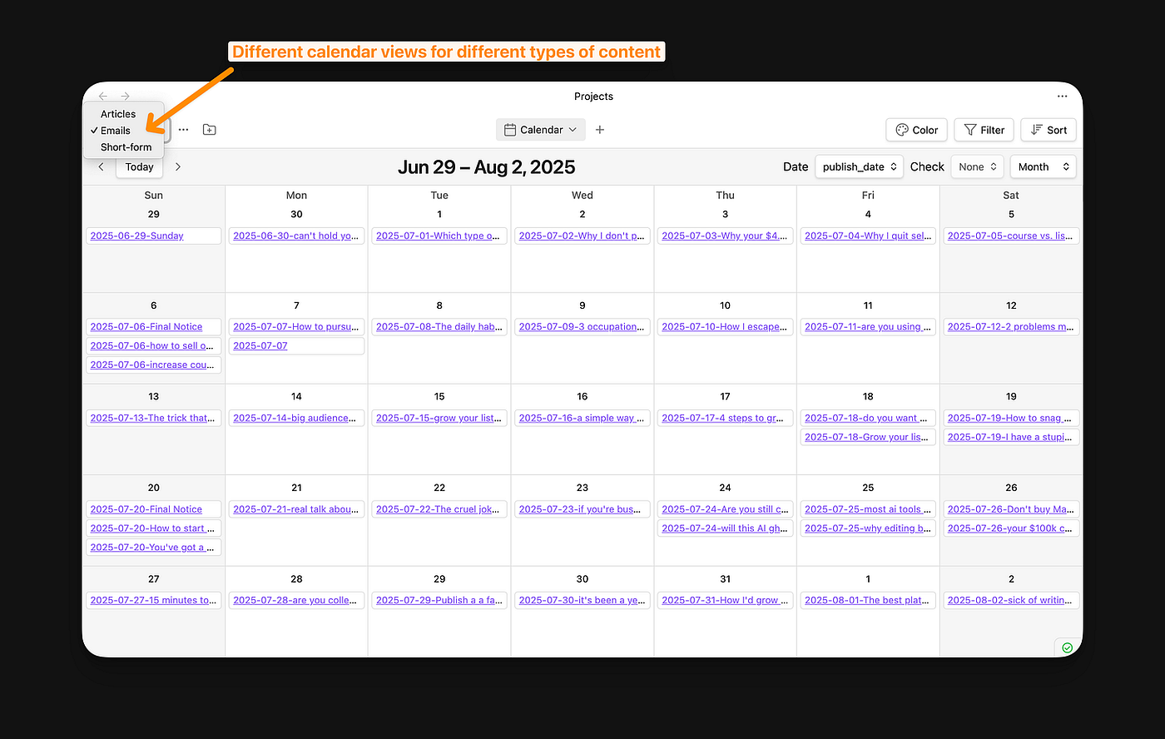Image resolution: width=1165 pixels, height=739 pixels.
Task: Expand the Calendar view dropdown
Action: [541, 130]
